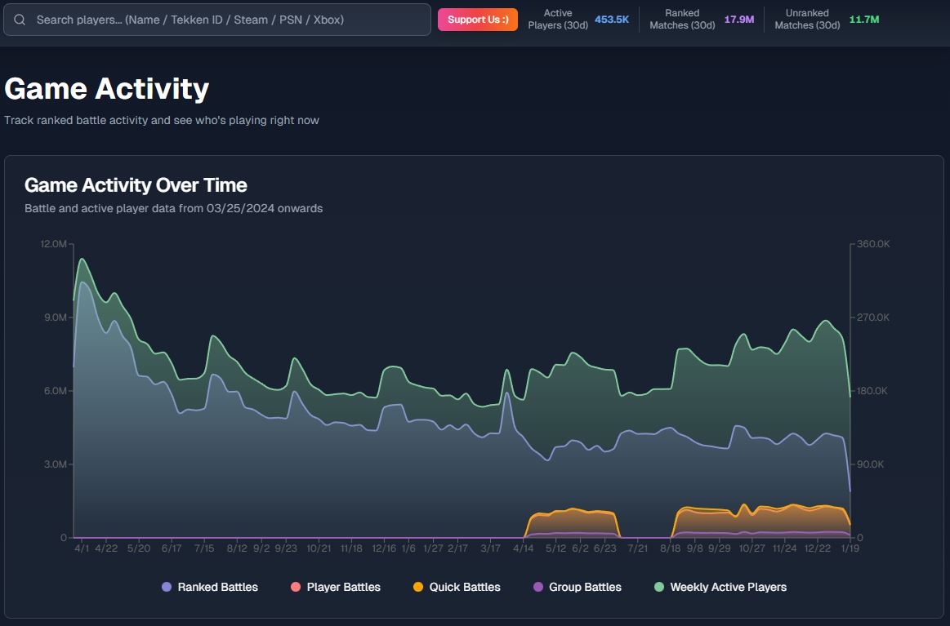950x626 pixels.
Task: Click the orange Quick Battles legend dot
Action: coord(418,587)
